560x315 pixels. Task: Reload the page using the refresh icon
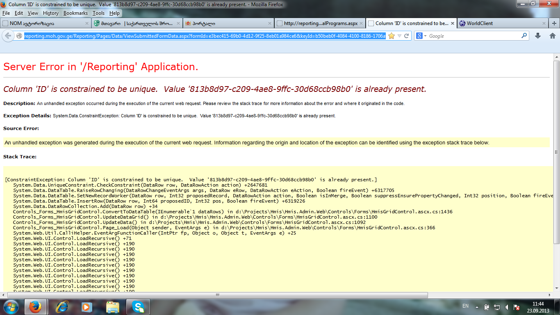406,36
